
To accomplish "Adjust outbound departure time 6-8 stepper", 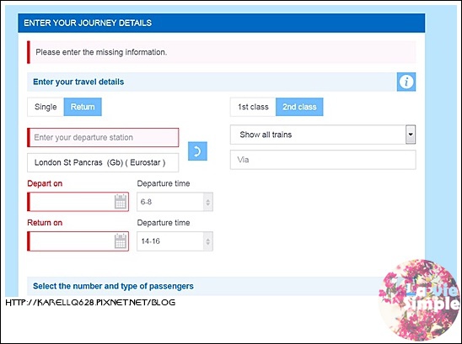I will click(x=207, y=202).
